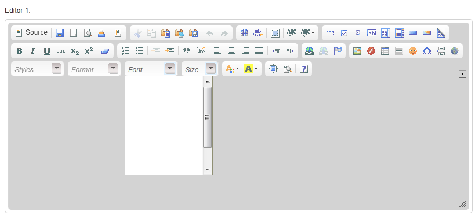Insert a Form element icon

(x=330, y=33)
